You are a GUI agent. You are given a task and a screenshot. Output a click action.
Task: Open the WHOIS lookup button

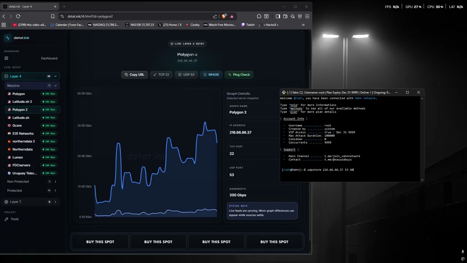pyautogui.click(x=211, y=75)
